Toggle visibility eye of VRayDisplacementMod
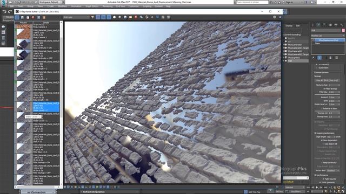Image resolution: width=346 pixels, height=194 pixels. tap(314, 40)
